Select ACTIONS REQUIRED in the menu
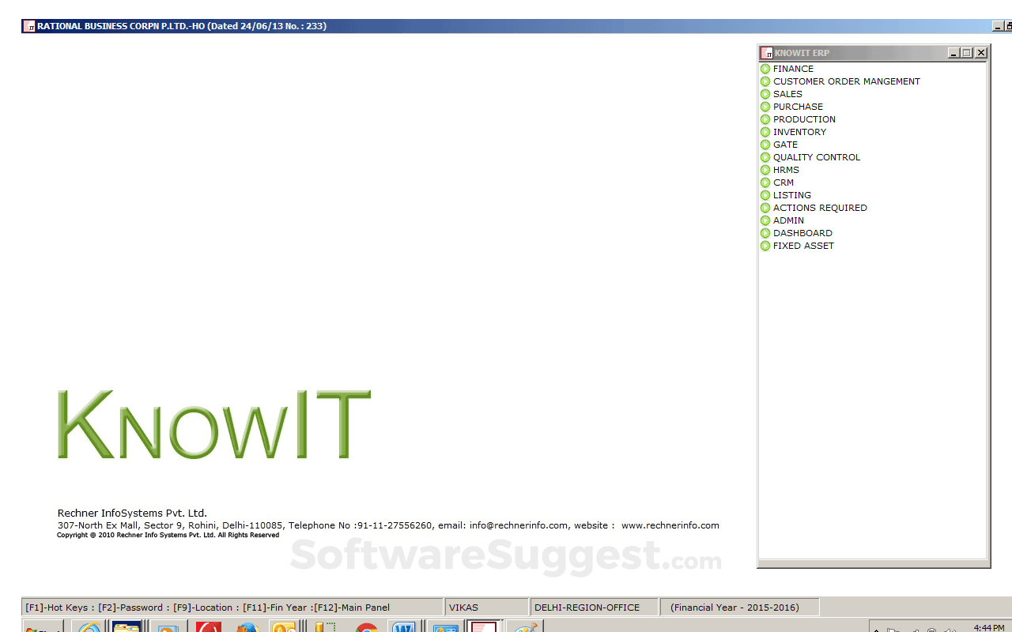 click(x=820, y=208)
